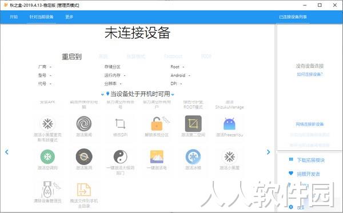Image resolution: width=343 pixels, height=213 pixels.
Task: Click the yin-yang Taichi activation icon
Action: (x=120, y=156)
